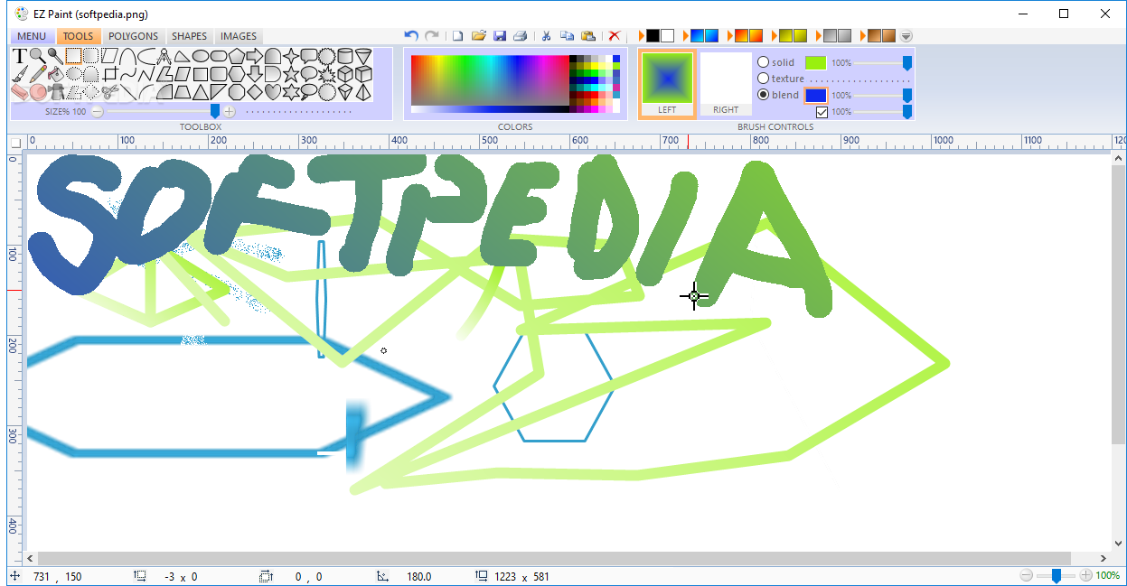Viewport: 1127px width, 586px height.
Task: Expand the brown gradient preset arrow
Action: click(x=863, y=35)
